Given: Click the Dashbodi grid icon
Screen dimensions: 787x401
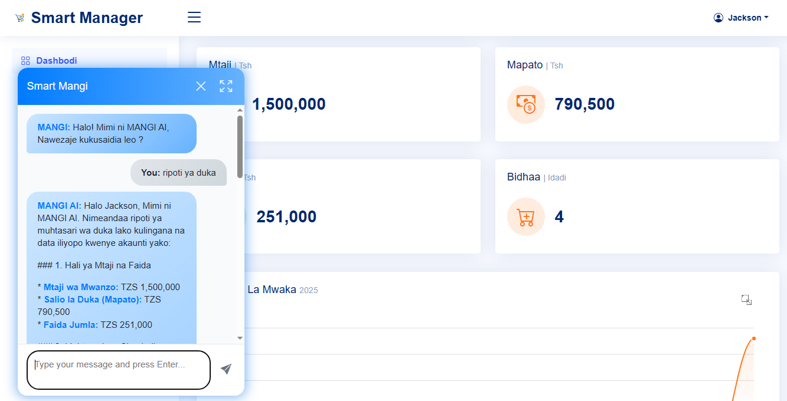Looking at the screenshot, I should tap(25, 61).
